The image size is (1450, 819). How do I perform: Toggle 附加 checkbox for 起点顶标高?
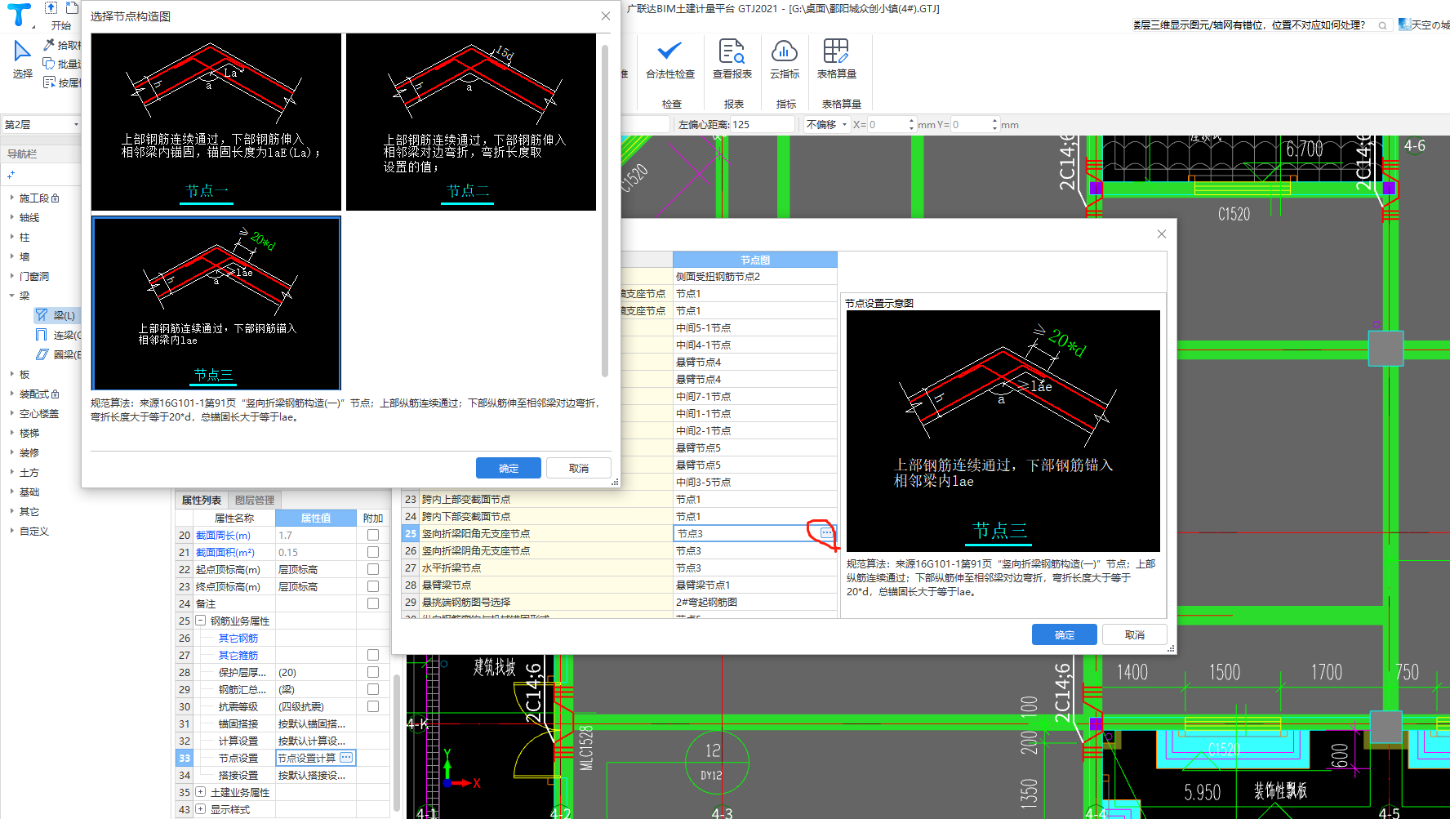click(373, 570)
